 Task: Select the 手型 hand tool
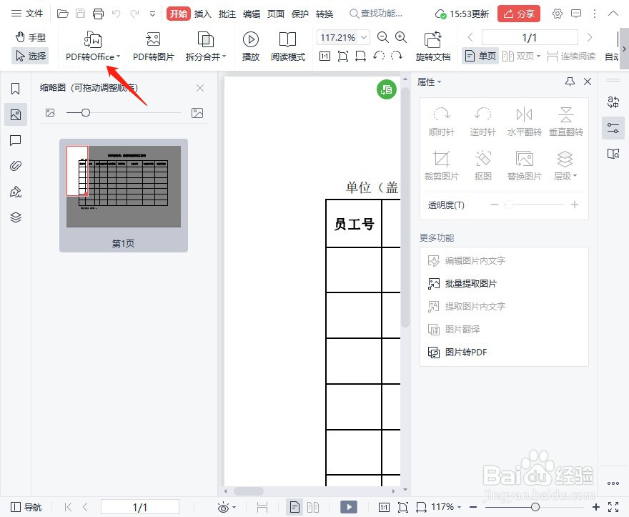coord(31,37)
